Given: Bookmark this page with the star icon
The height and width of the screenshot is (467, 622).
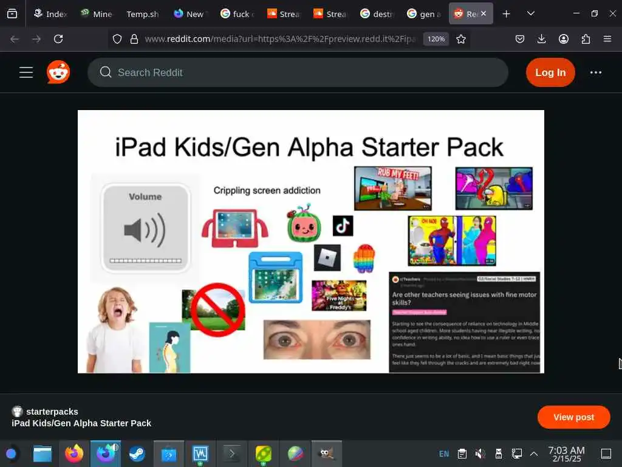Looking at the screenshot, I should pyautogui.click(x=460, y=39).
